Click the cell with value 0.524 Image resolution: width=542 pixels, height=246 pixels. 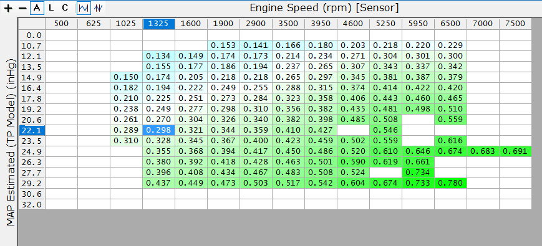click(353, 173)
